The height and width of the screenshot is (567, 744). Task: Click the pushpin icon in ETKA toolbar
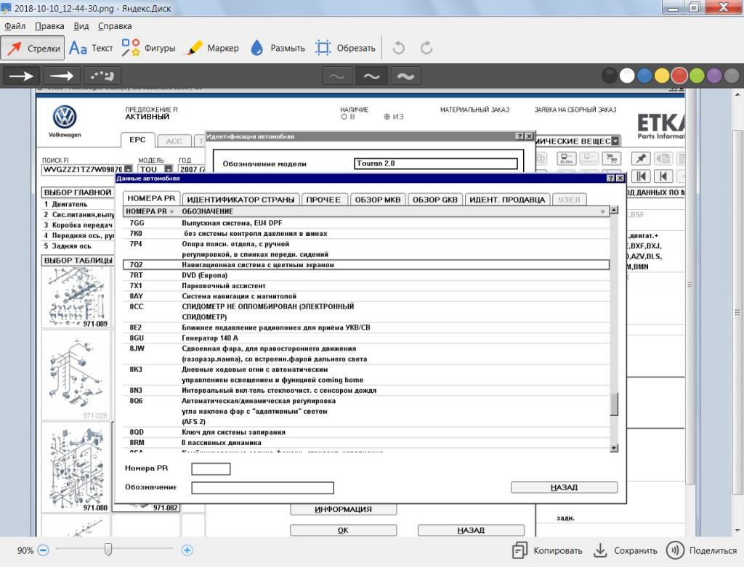pyautogui.click(x=641, y=158)
